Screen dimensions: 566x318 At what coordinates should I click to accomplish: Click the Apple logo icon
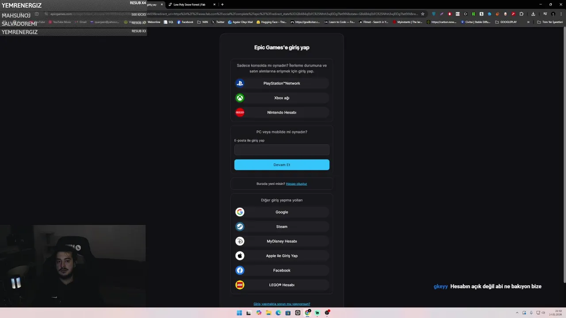point(240,256)
